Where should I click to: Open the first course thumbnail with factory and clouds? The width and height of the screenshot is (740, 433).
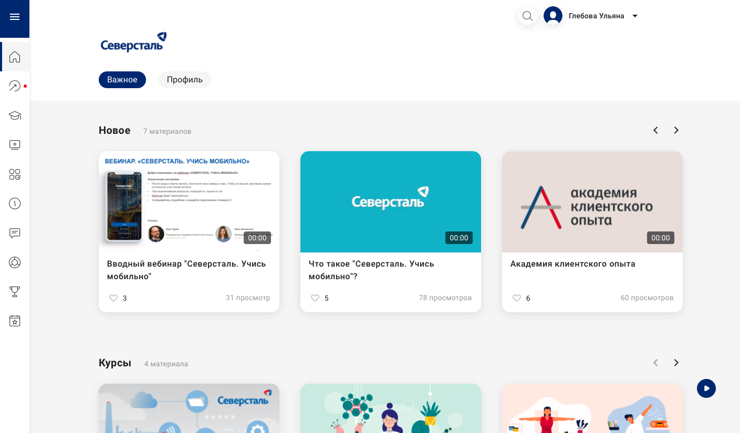point(189,408)
